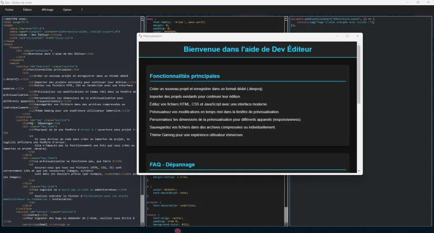Maximize the Prévisualisation preview window
Screen dimensions: 434x233
click(x=347, y=36)
